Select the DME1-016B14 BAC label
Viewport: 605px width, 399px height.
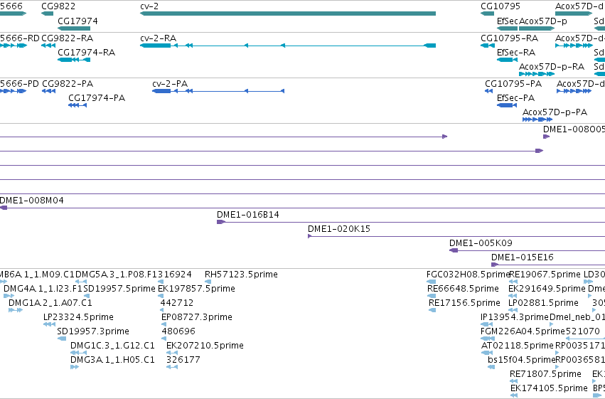[247, 215]
